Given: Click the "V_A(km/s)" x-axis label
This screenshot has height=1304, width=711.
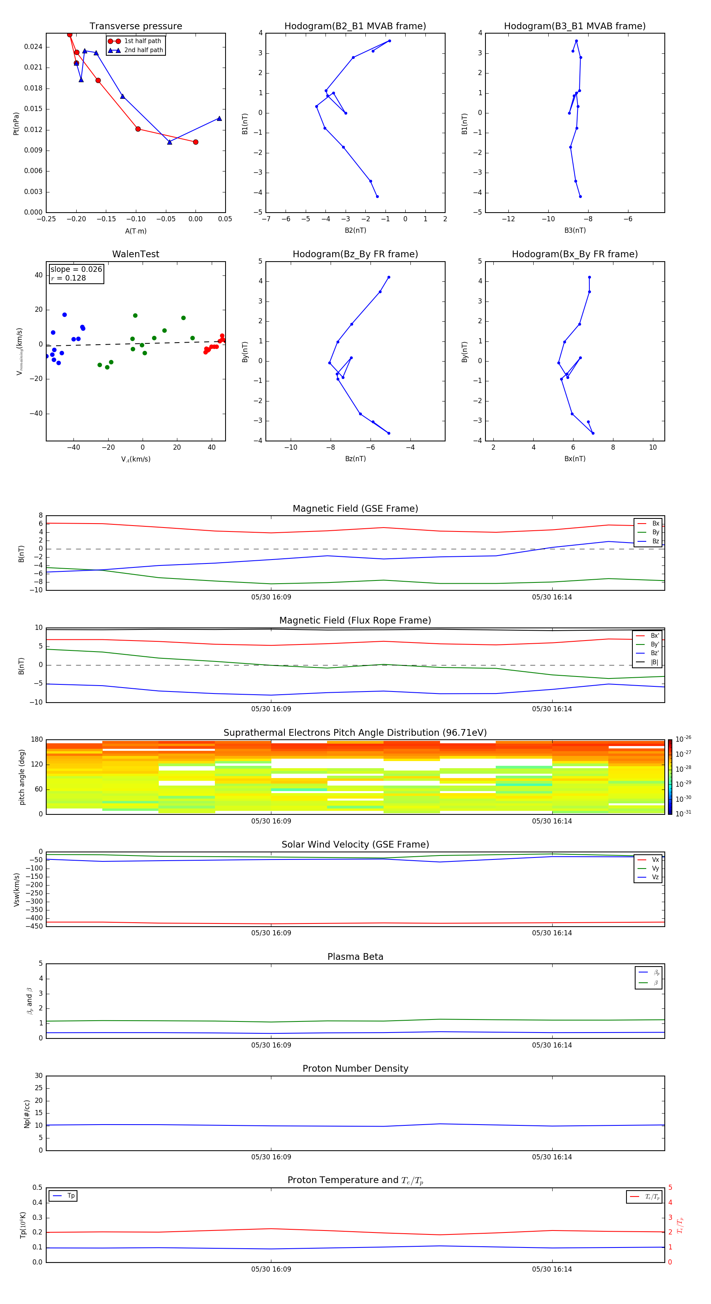Looking at the screenshot, I should [135, 459].
